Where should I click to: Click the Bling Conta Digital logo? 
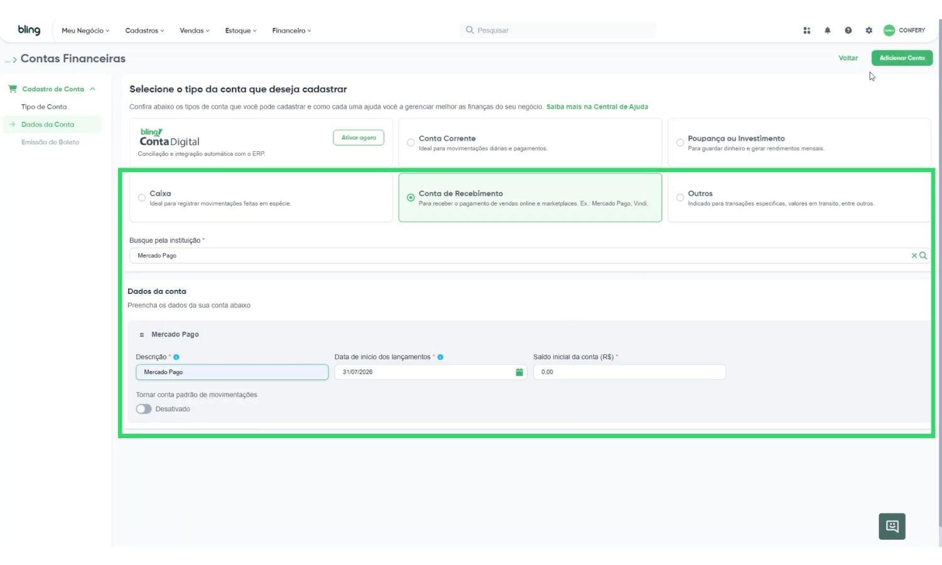[x=170, y=137]
